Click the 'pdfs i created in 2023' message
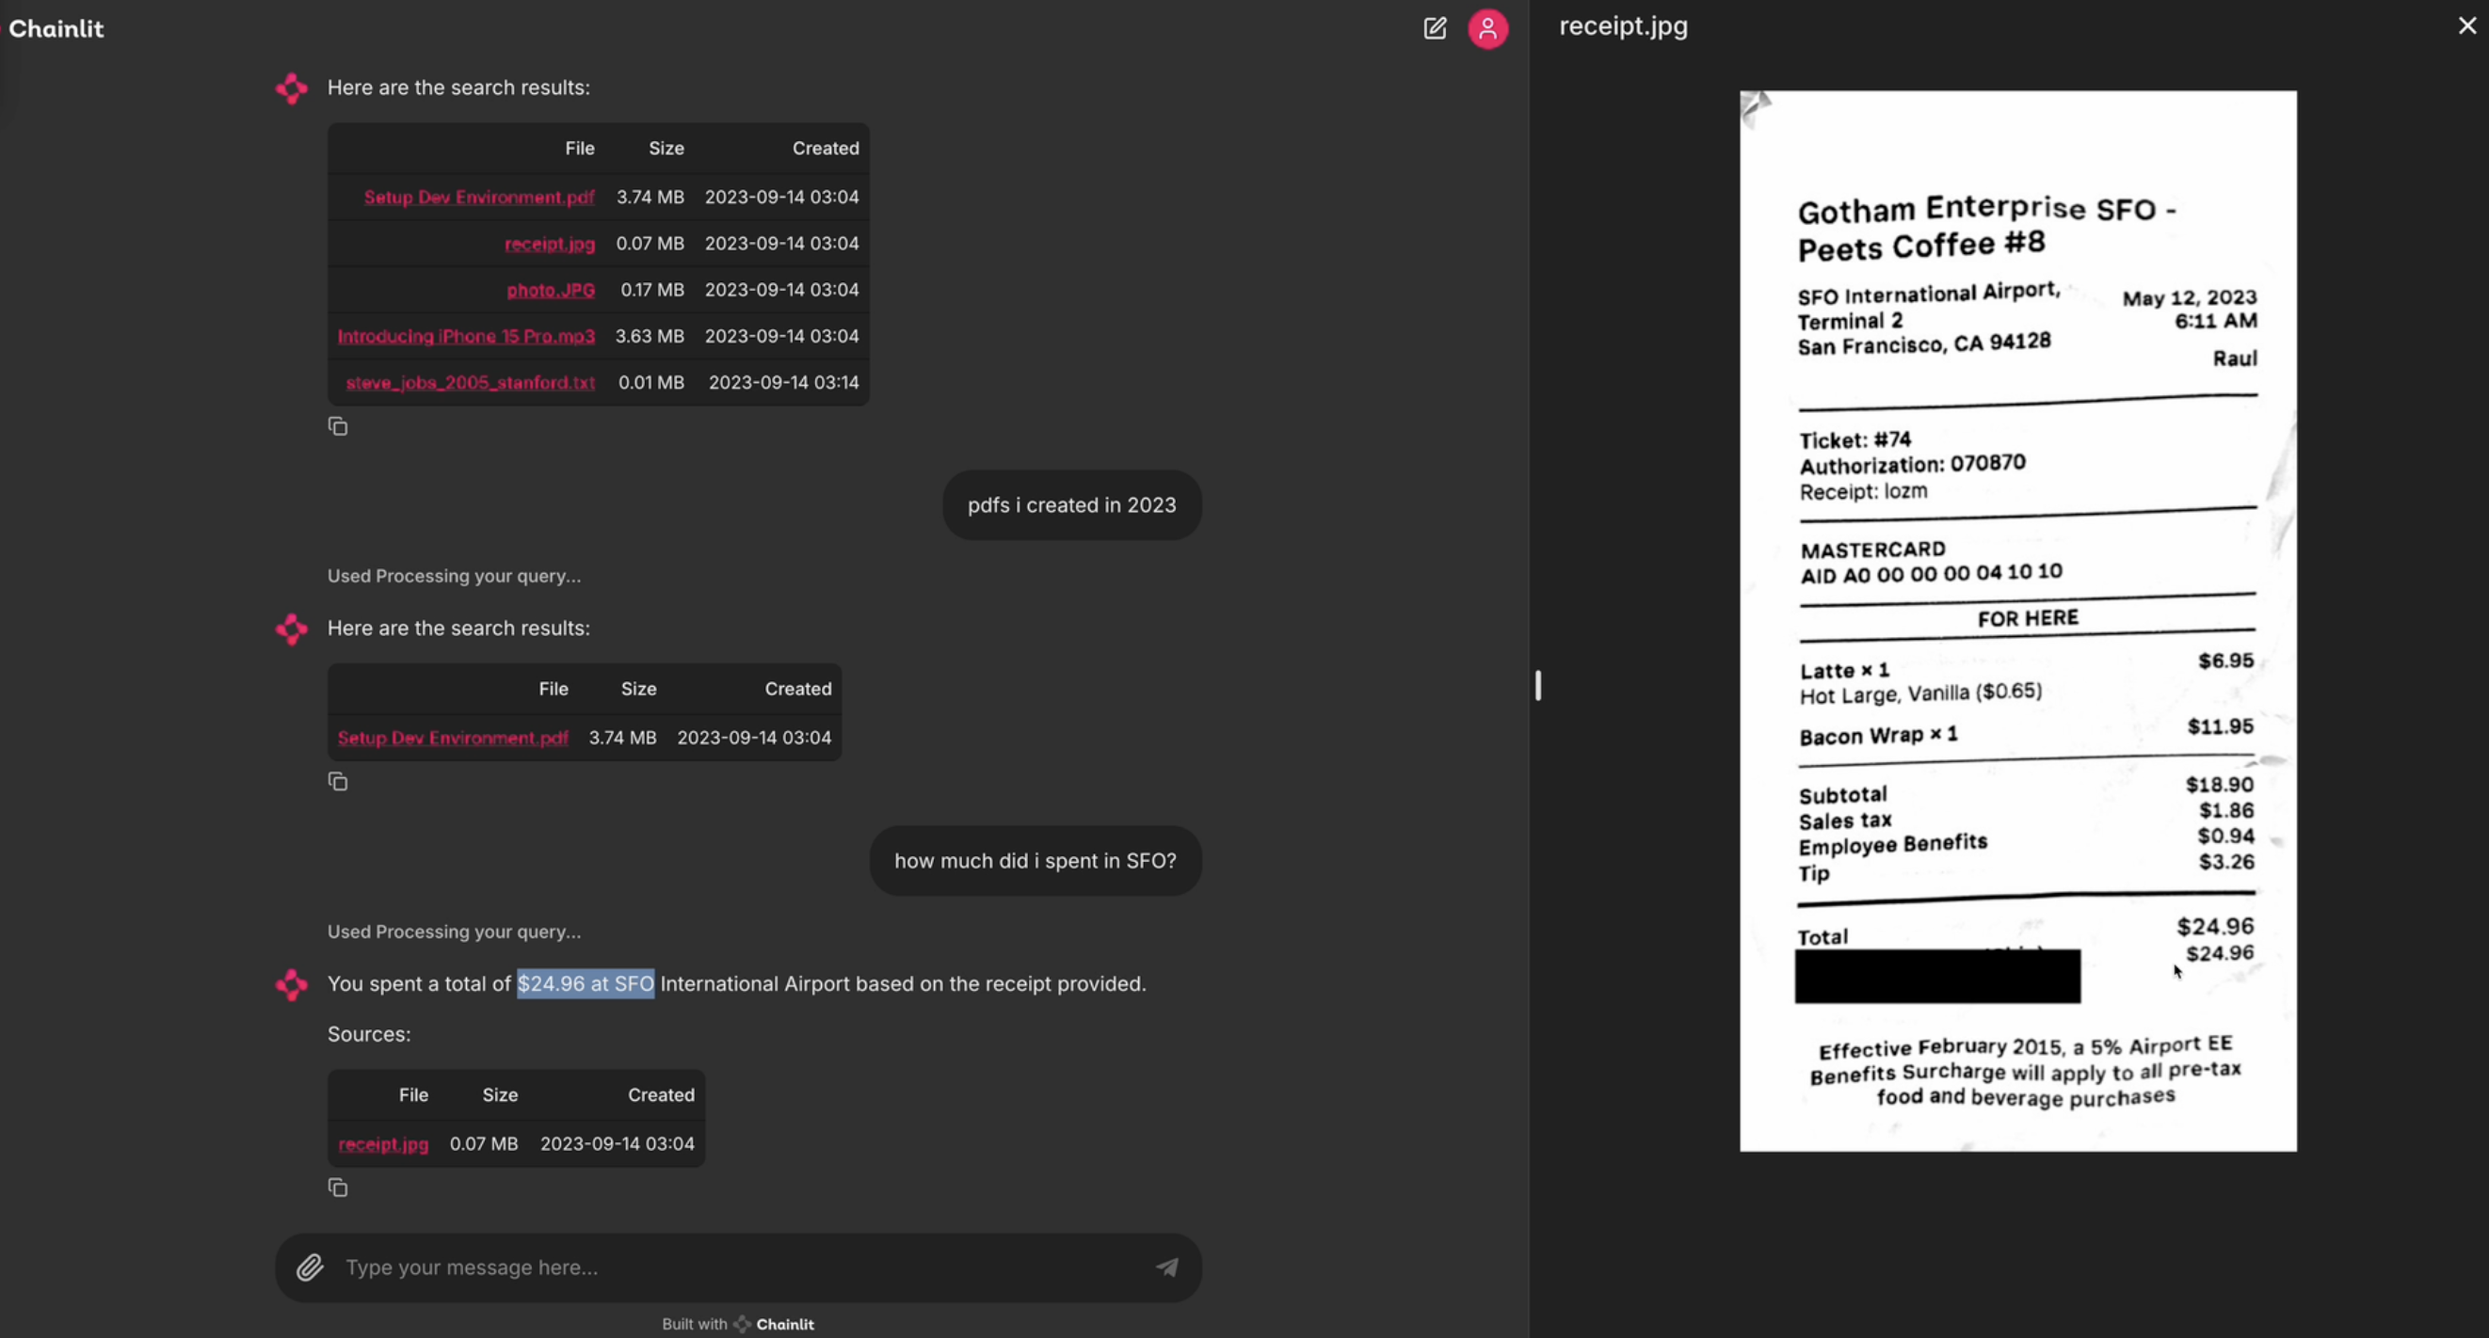 (x=1071, y=505)
